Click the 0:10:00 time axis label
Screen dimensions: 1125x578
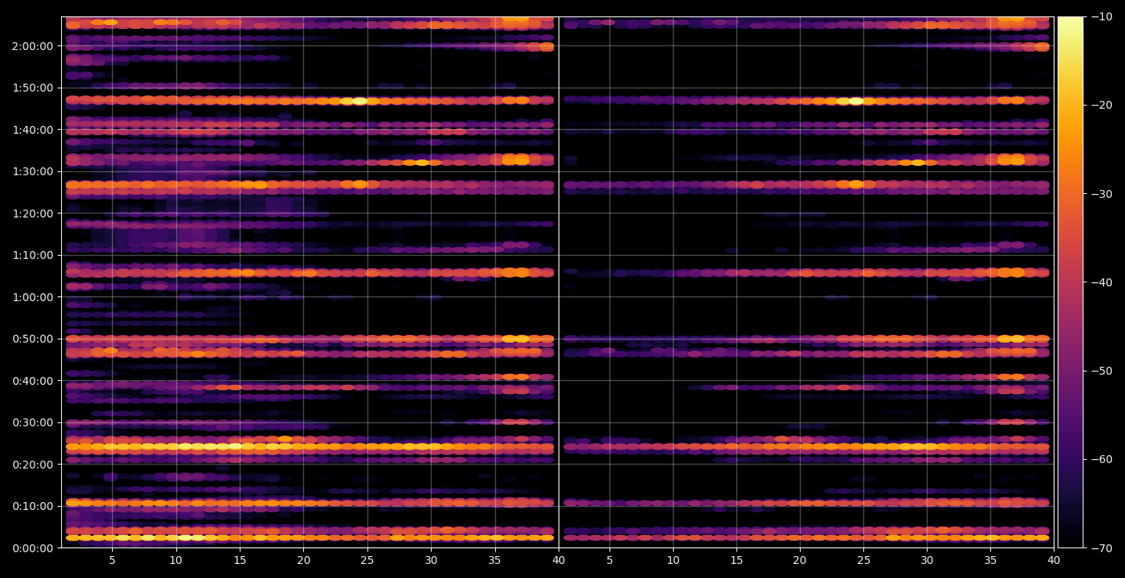pos(33,506)
